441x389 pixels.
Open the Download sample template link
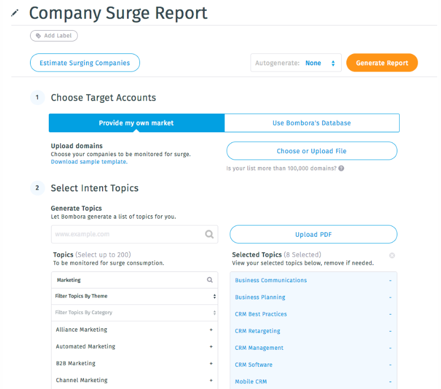click(89, 162)
